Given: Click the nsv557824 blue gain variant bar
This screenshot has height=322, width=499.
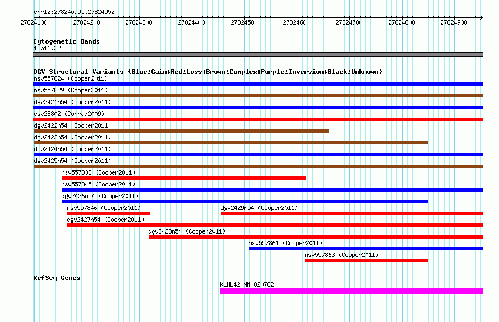Looking at the screenshot, I should pos(258,84).
